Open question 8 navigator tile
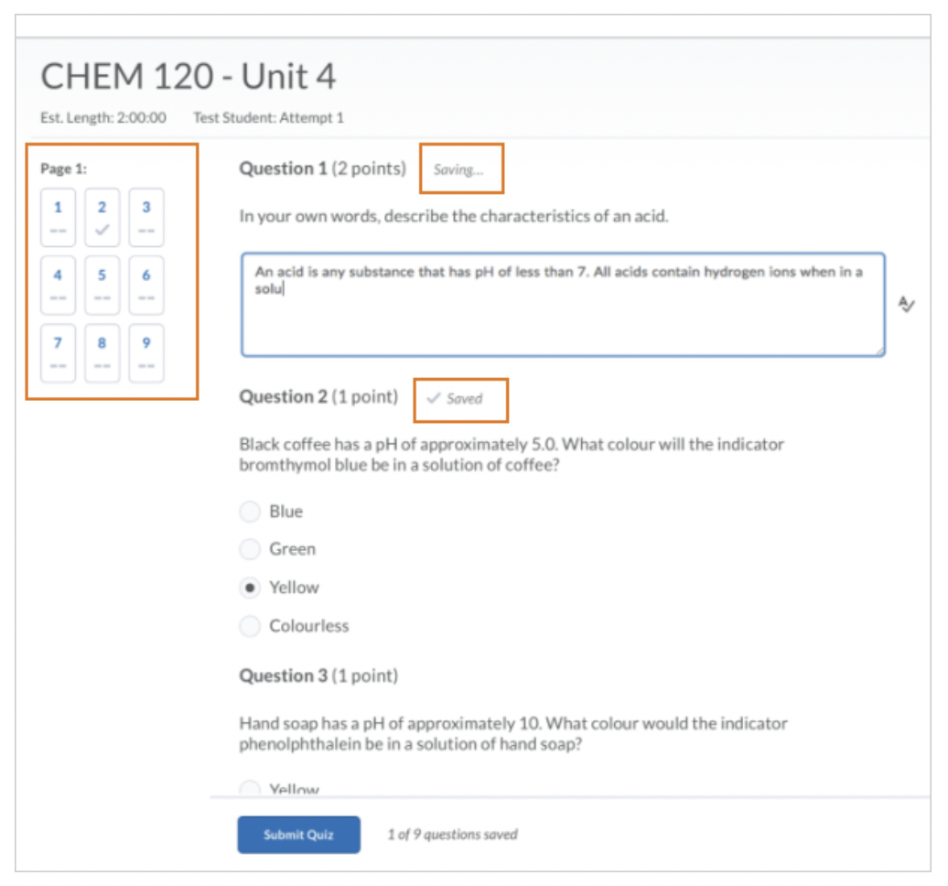Image resolution: width=948 pixels, height=886 pixels. pos(102,353)
